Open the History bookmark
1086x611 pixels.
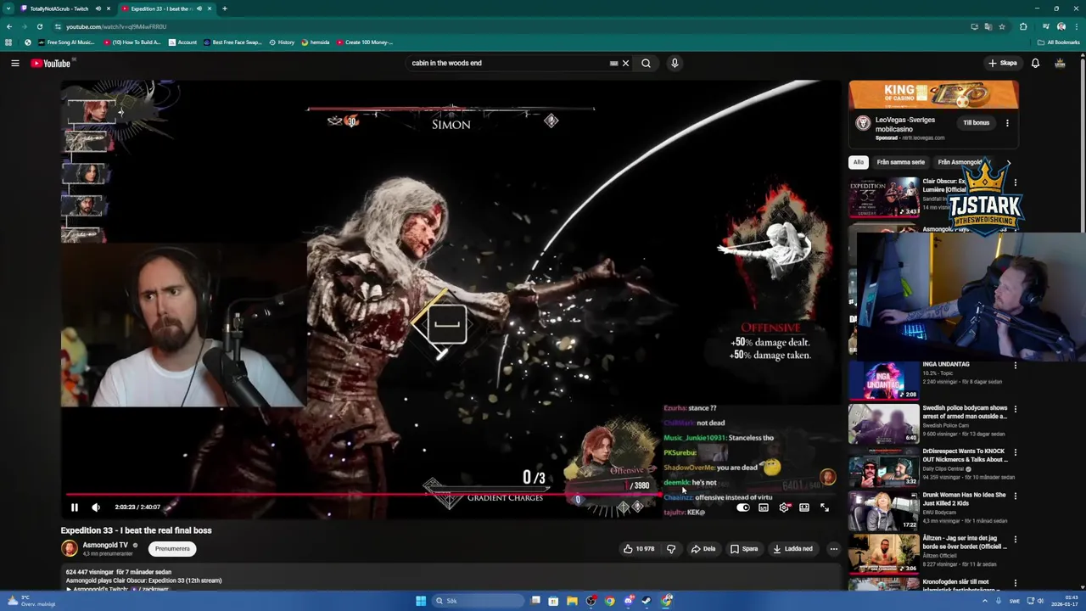click(282, 42)
